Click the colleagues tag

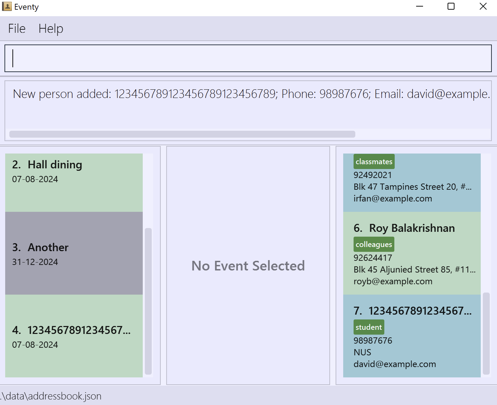point(374,245)
